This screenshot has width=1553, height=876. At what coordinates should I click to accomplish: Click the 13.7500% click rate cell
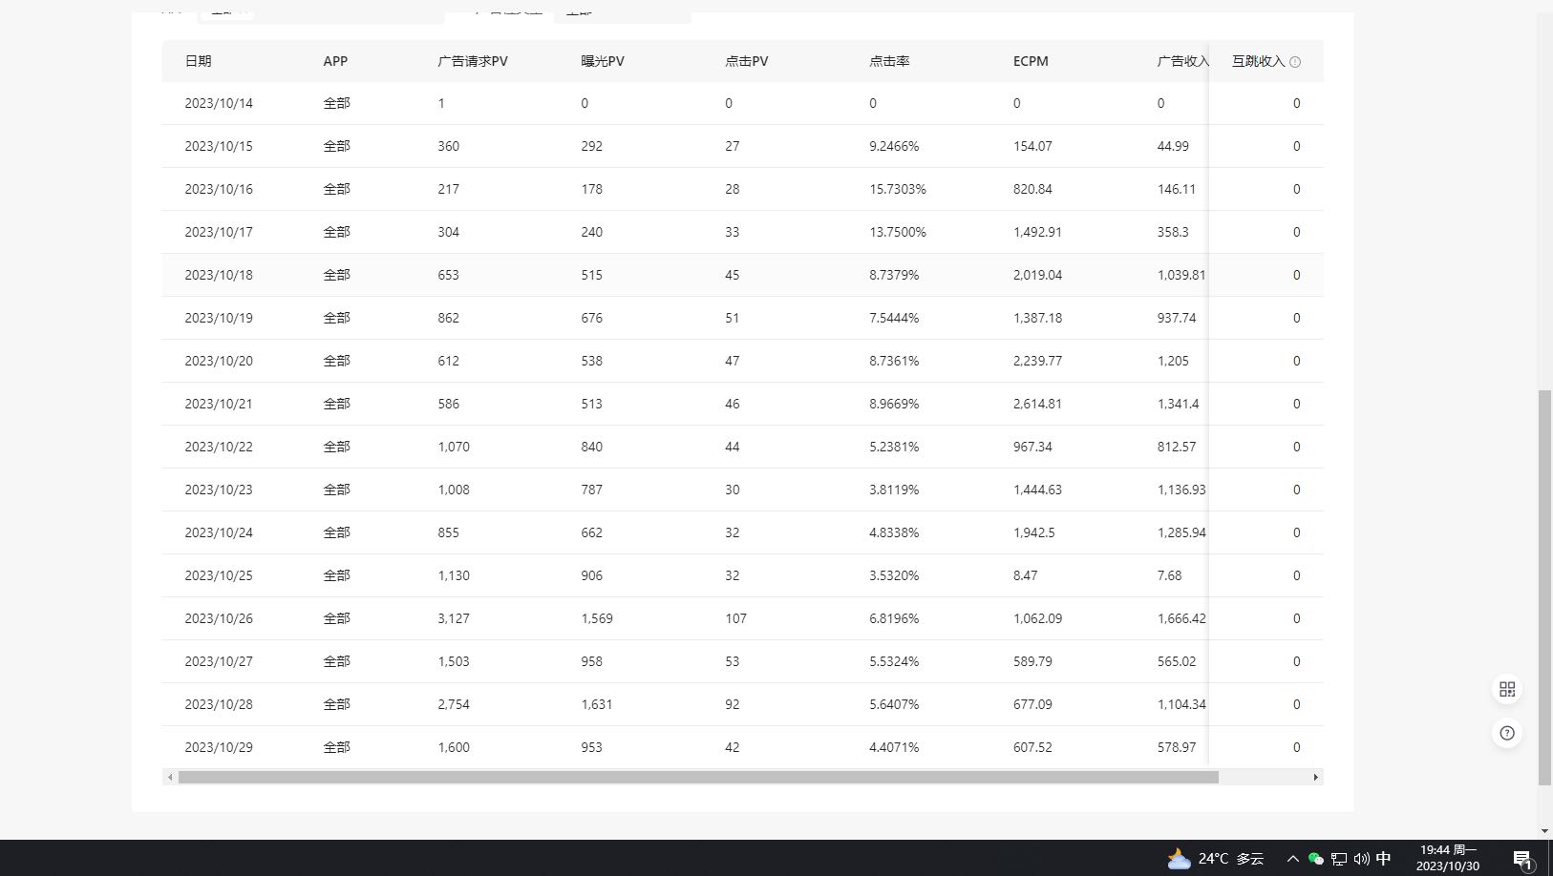tap(898, 232)
